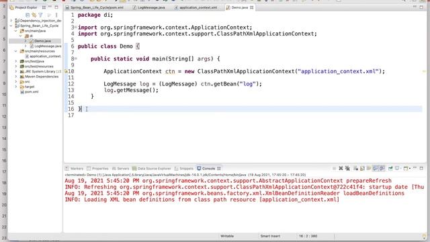
Task: Minimize the editor area
Action: click(415, 7)
